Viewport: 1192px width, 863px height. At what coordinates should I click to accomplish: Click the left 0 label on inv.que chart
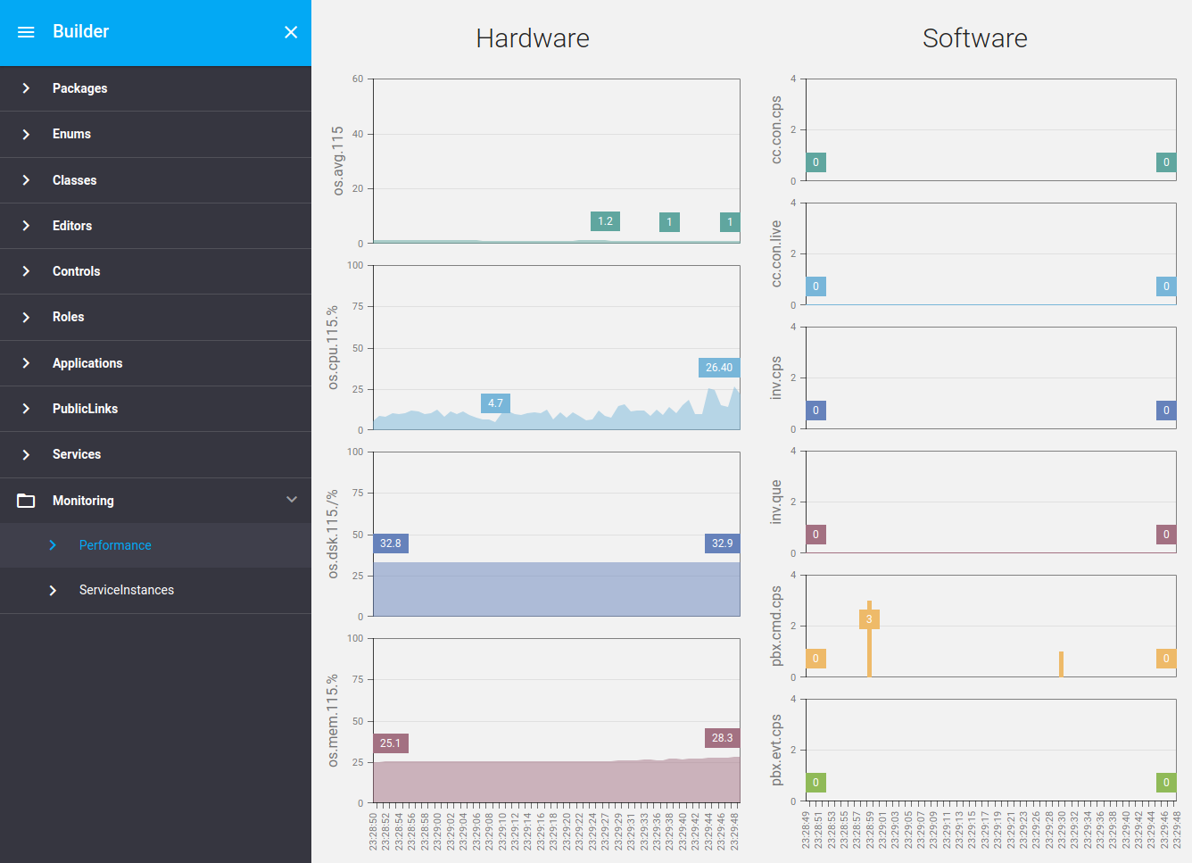pos(815,535)
